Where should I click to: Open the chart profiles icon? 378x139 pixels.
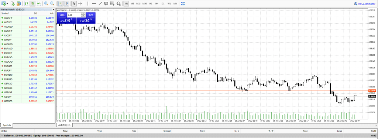click(13, 4)
